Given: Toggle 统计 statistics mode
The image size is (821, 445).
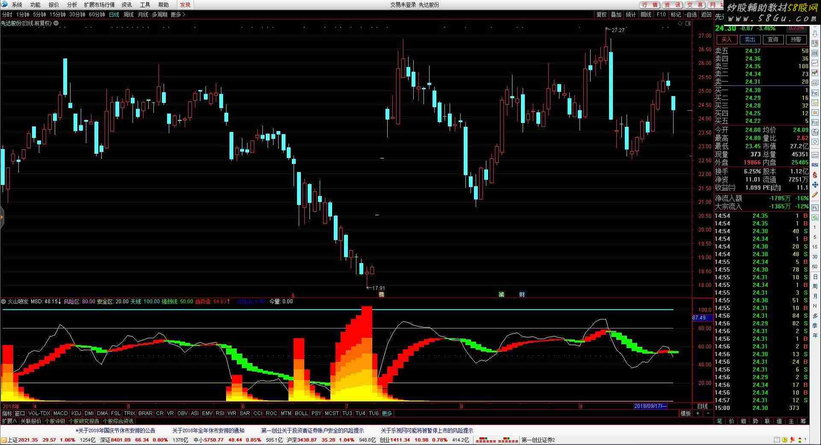Looking at the screenshot, I should click(631, 15).
